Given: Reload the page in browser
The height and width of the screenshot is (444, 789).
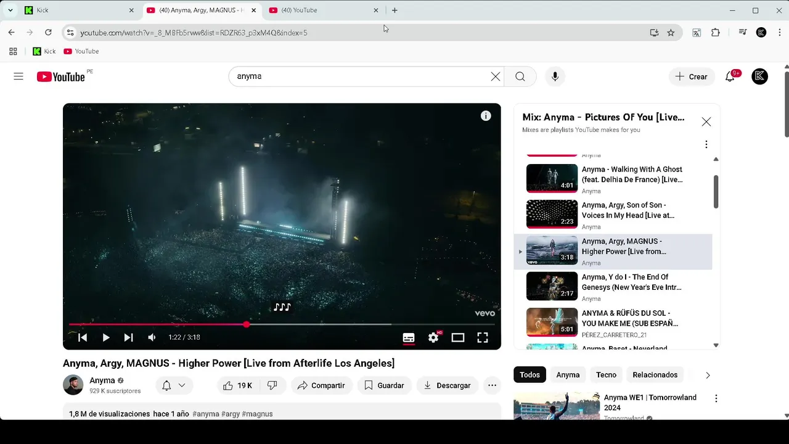Looking at the screenshot, I should pos(48,33).
